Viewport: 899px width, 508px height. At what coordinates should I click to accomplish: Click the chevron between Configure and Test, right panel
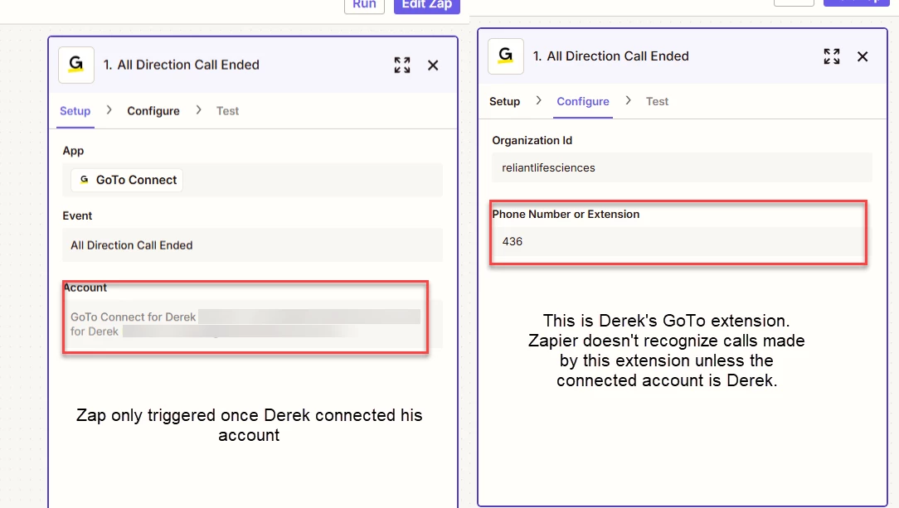628,100
